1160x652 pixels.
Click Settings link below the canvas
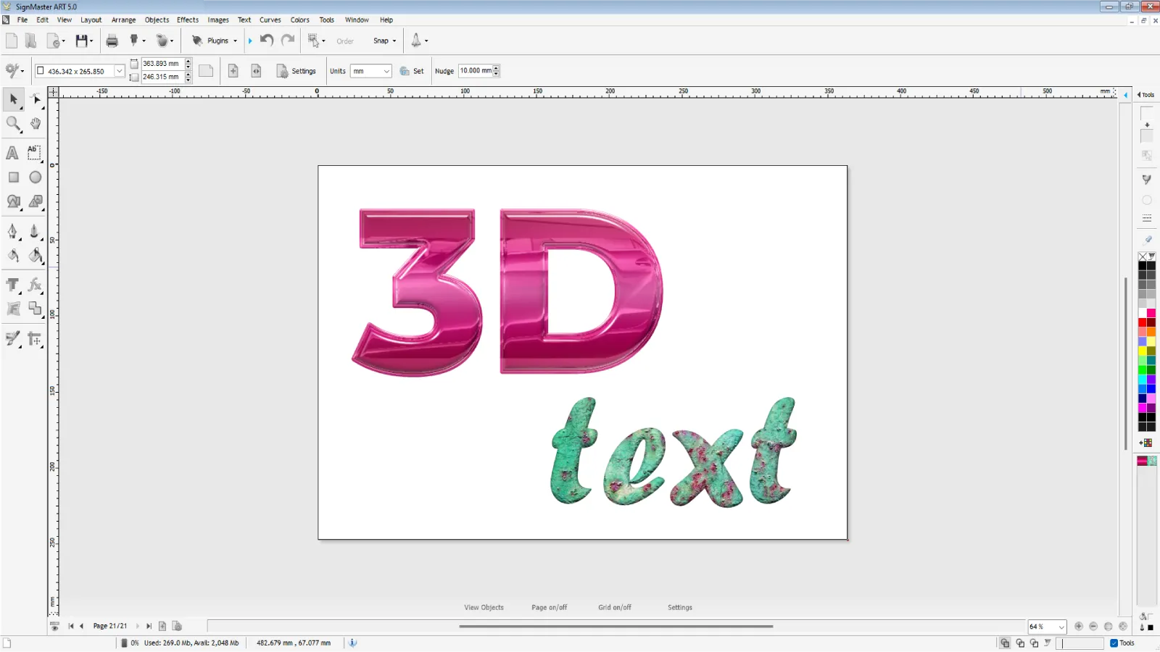(x=680, y=608)
